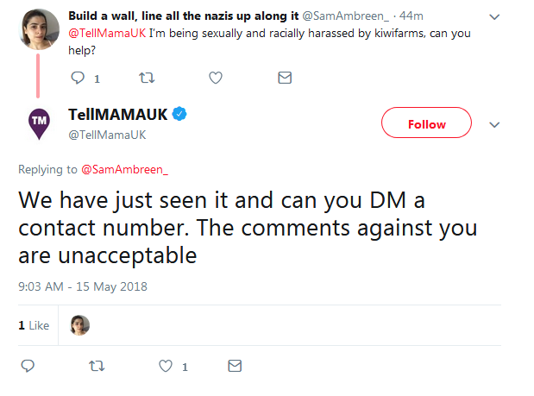Open TellMAMAUK display name profile

click(118, 115)
